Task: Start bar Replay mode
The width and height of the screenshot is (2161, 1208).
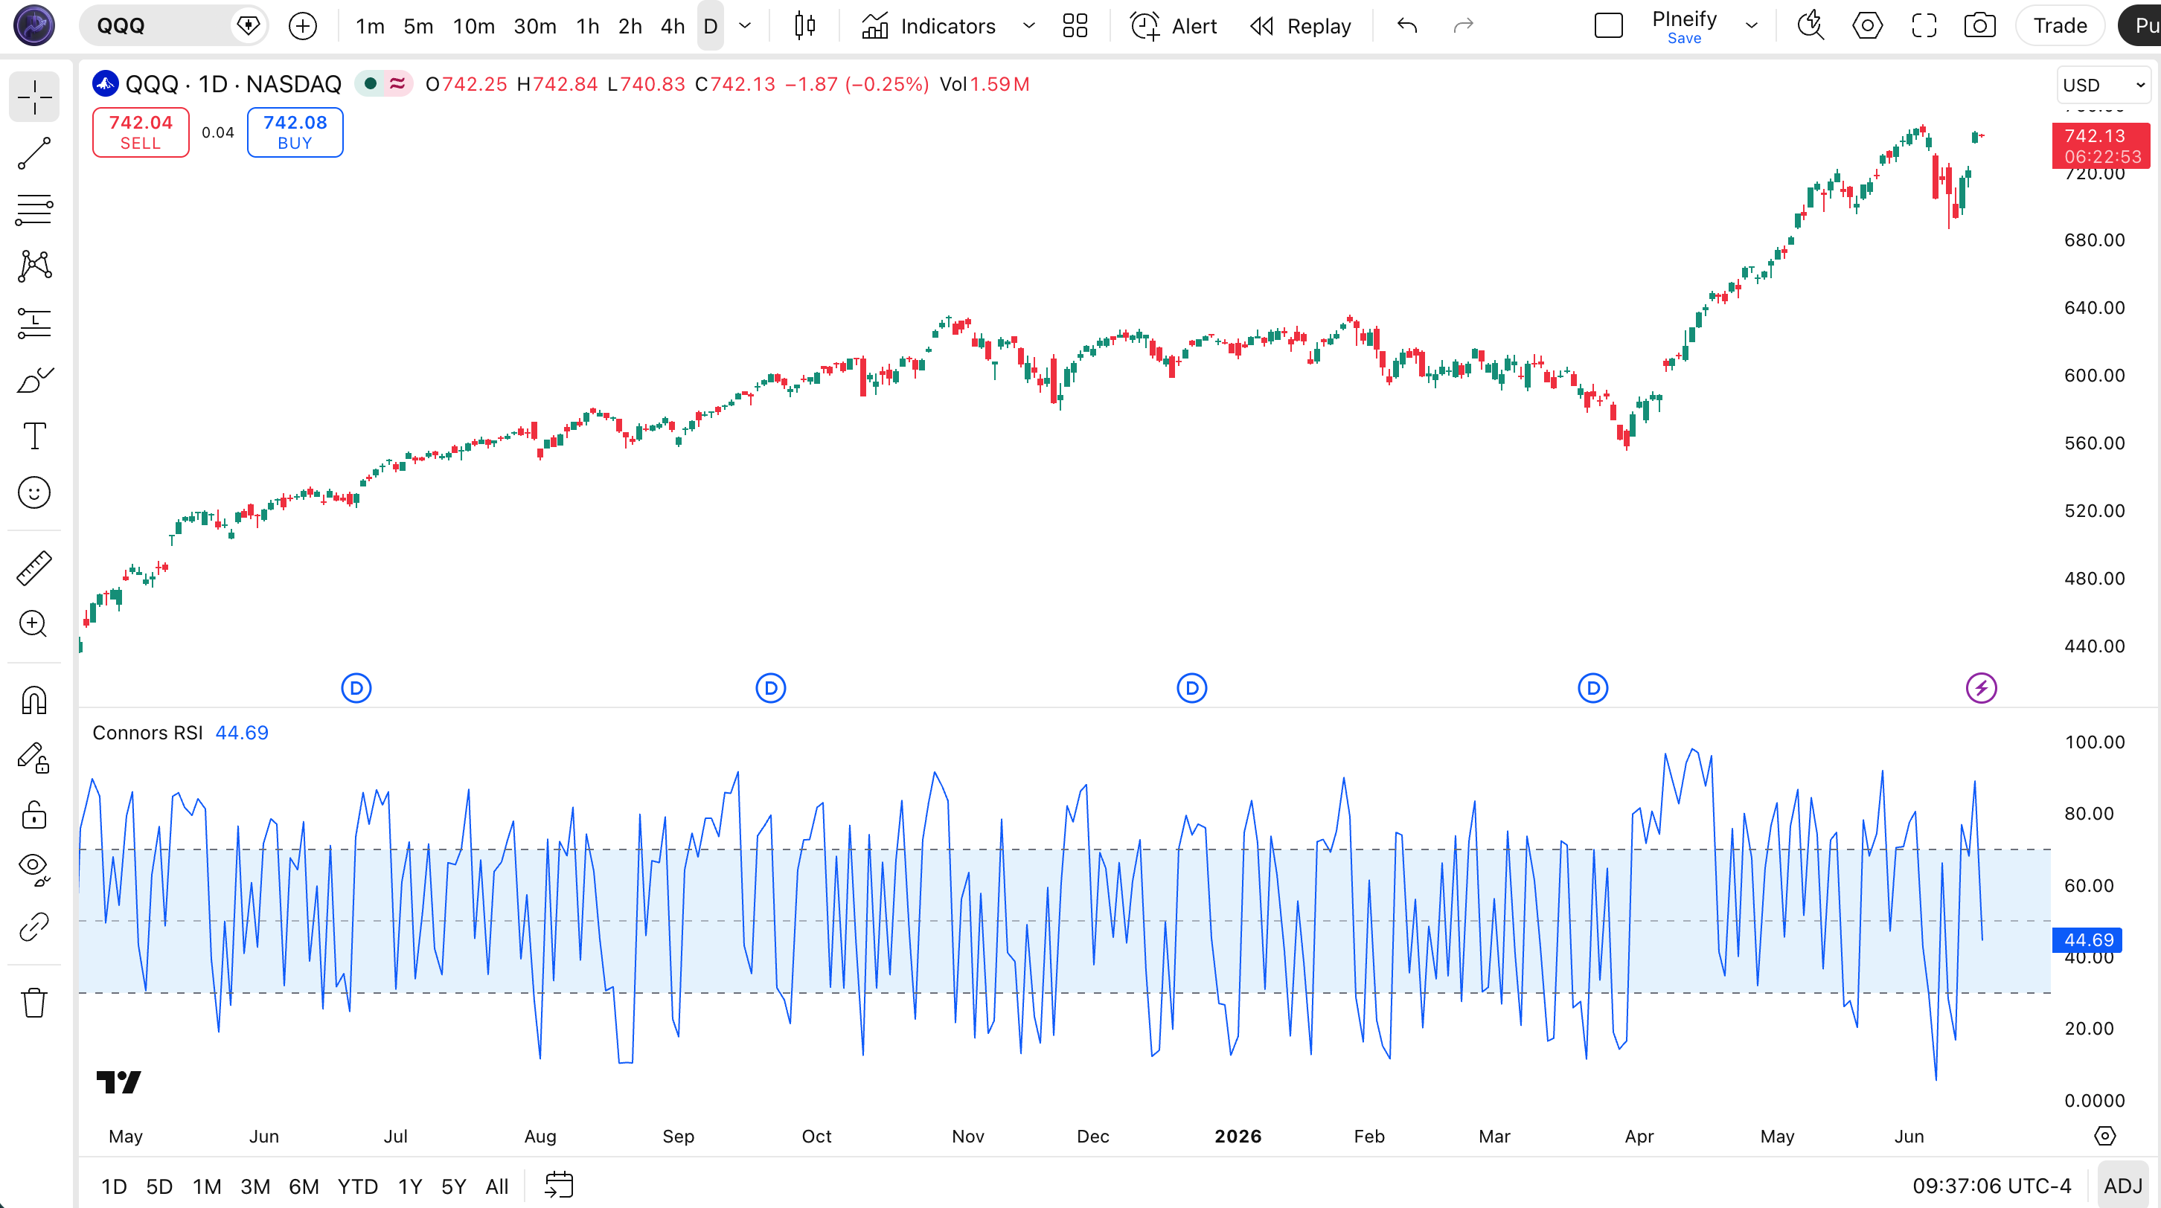Action: coord(1301,26)
